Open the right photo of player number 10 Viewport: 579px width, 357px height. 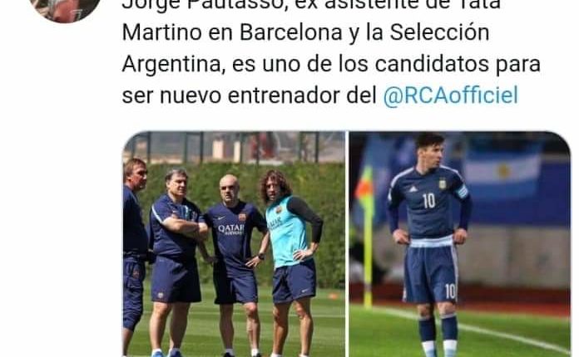460,244
